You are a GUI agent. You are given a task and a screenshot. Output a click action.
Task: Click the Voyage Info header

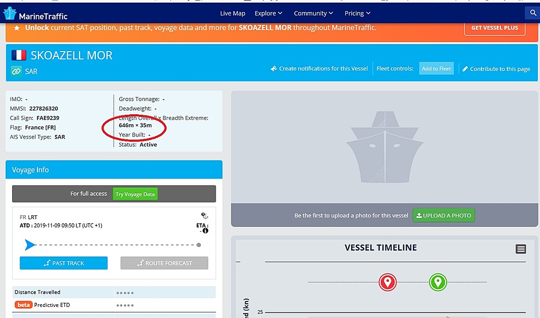click(114, 170)
